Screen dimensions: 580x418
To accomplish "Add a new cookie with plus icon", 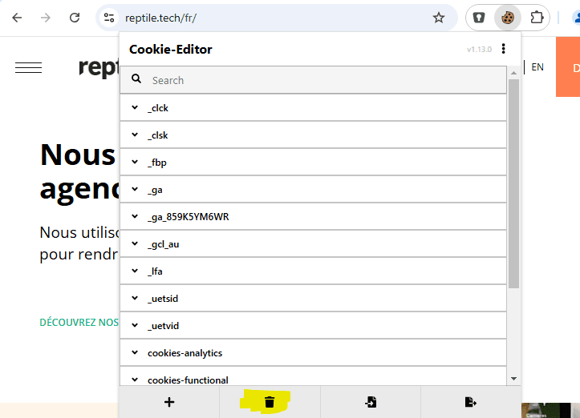I will point(169,402).
